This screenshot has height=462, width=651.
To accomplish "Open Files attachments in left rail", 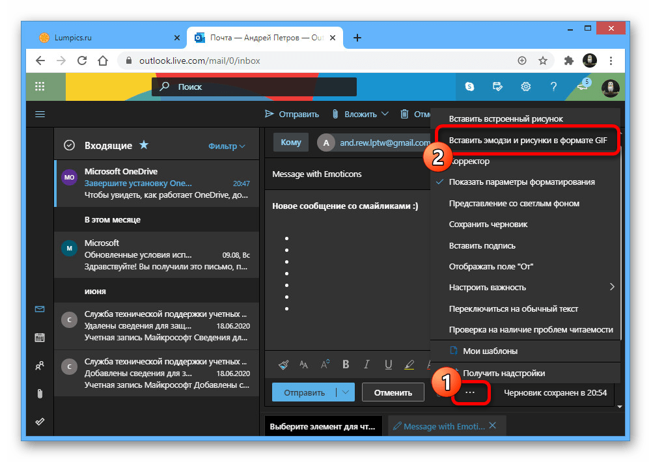I will tap(40, 394).
